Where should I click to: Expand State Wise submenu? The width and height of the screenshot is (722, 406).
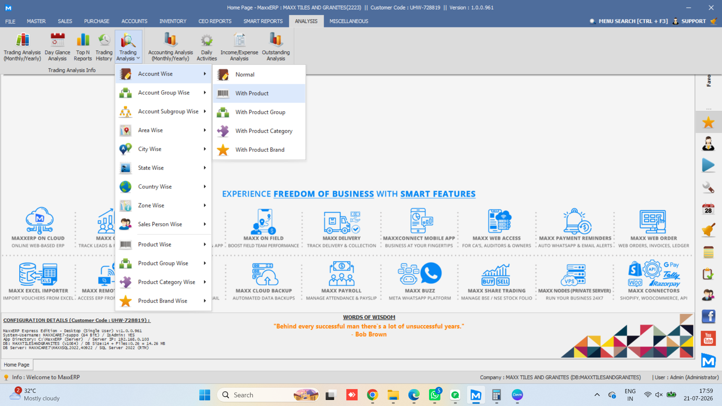163,168
